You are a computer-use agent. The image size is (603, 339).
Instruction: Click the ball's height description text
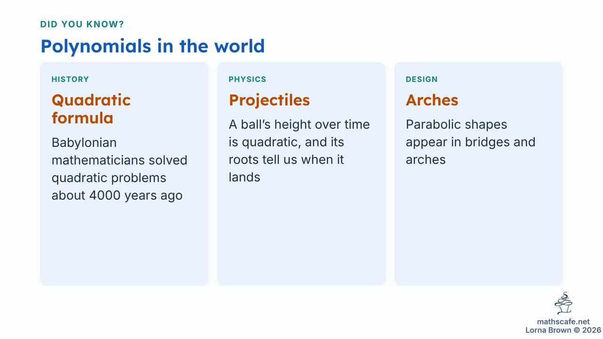click(x=299, y=151)
